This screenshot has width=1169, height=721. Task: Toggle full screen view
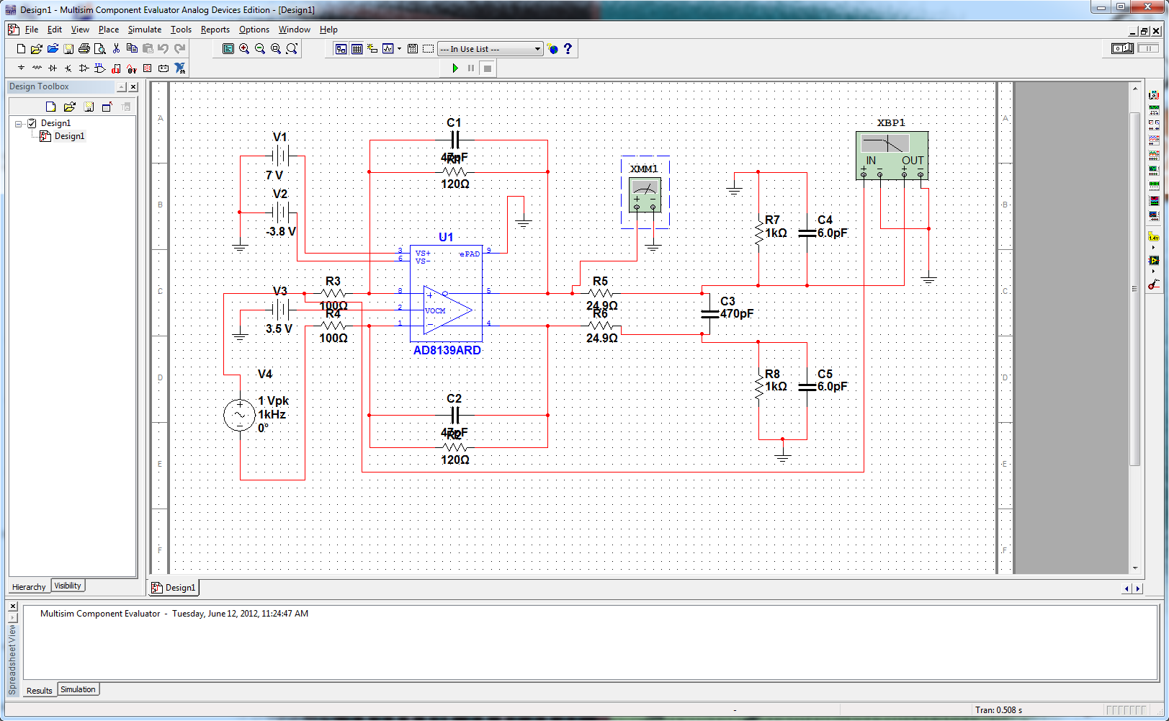click(228, 49)
